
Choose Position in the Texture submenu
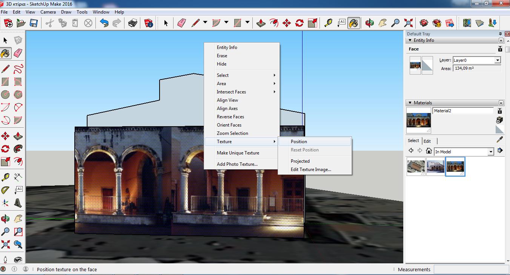pos(315,142)
